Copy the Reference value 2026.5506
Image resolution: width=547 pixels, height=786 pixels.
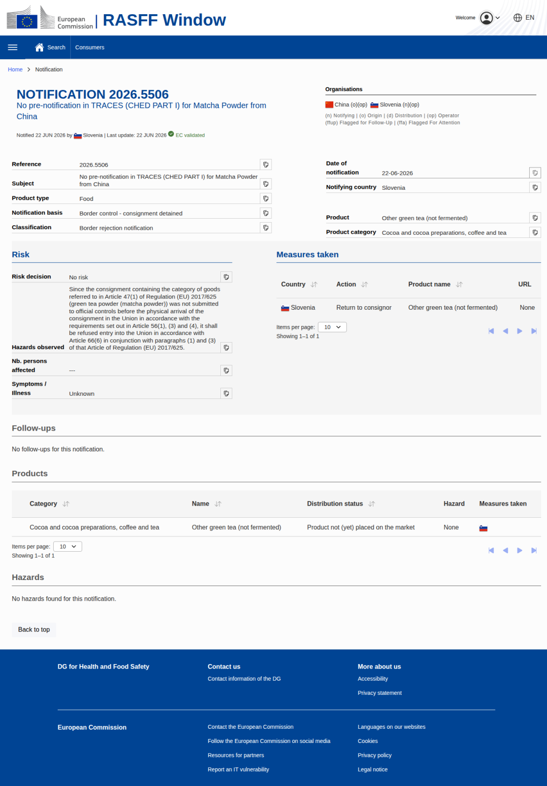266,164
